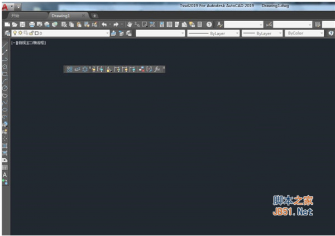Undo the last action

104,25
